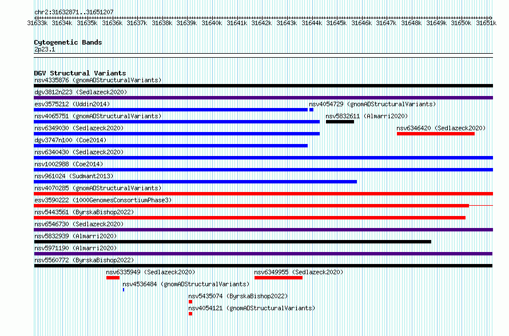Click the 31633k ruler position
This screenshot has height=336, width=509.
[x=37, y=23]
